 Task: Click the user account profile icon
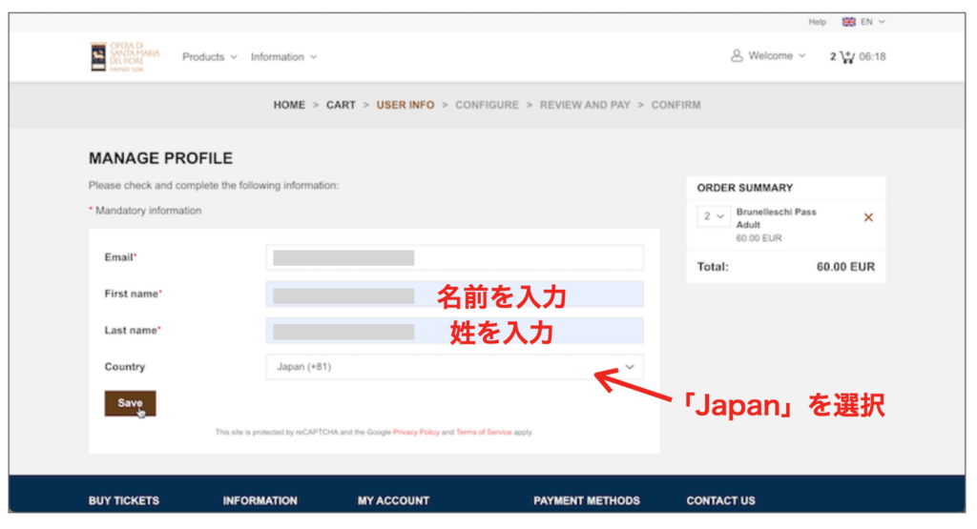pos(737,56)
